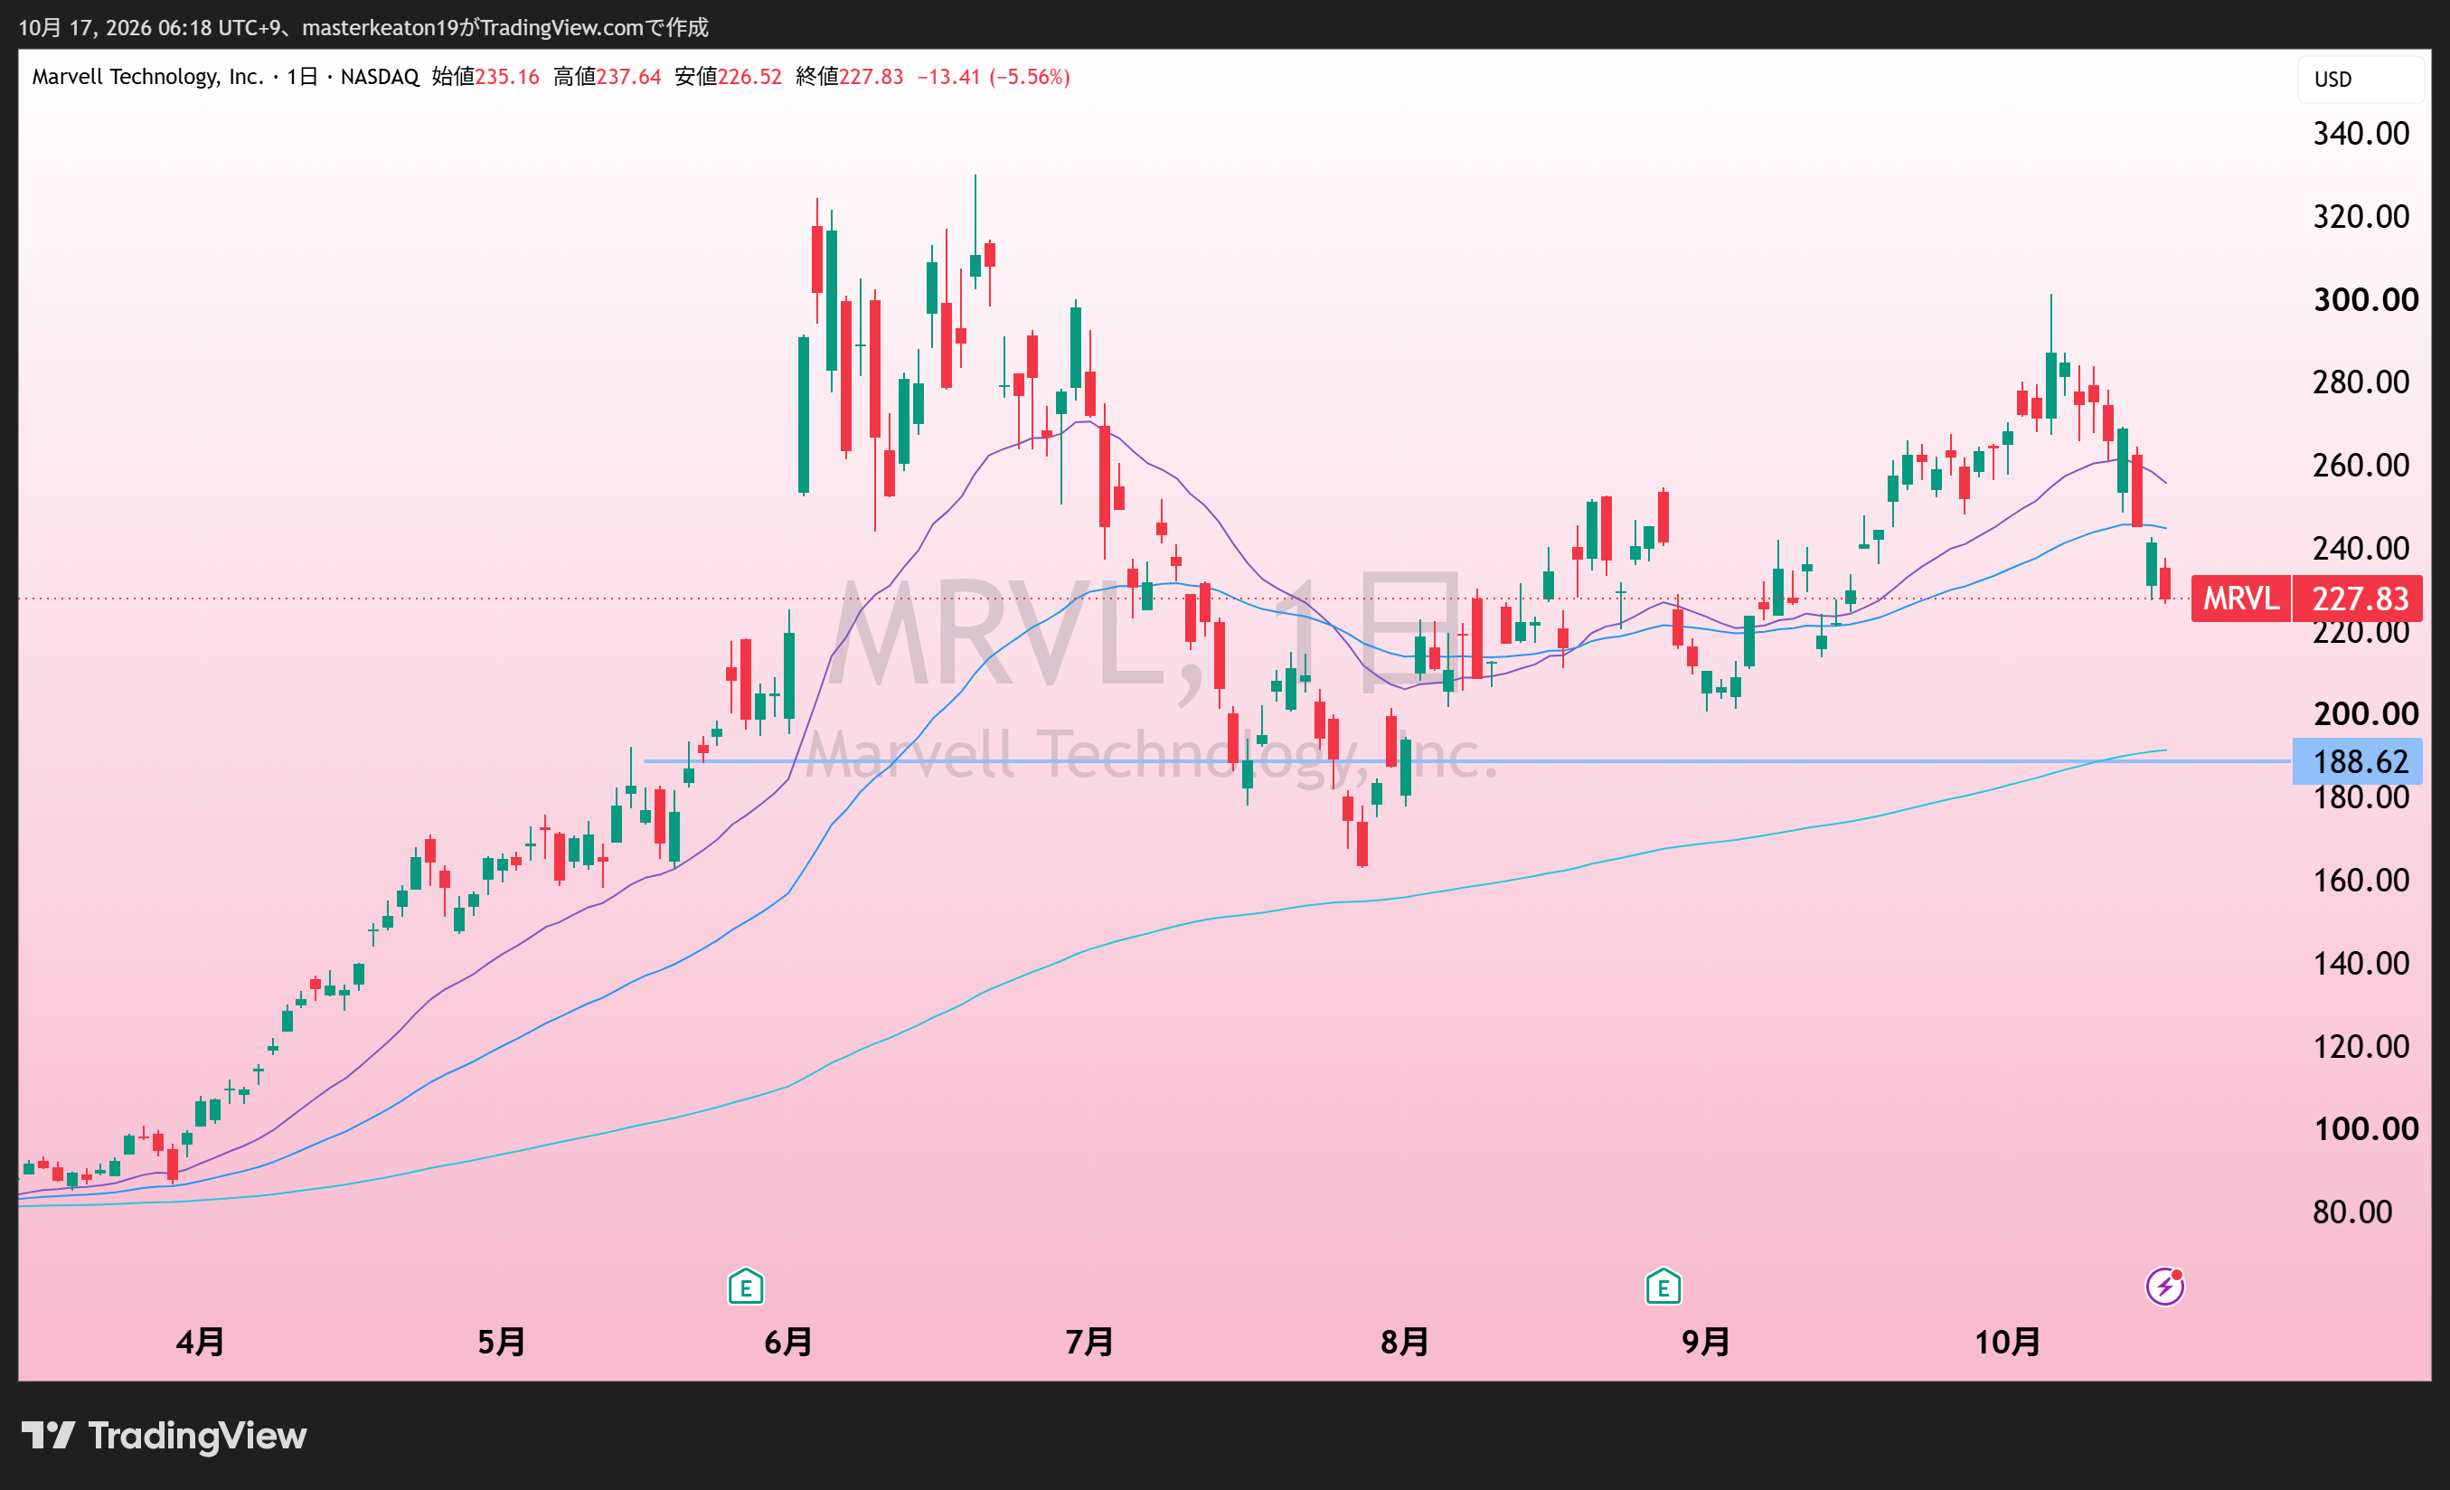Click the 5月 label on the time axis

tap(501, 1342)
